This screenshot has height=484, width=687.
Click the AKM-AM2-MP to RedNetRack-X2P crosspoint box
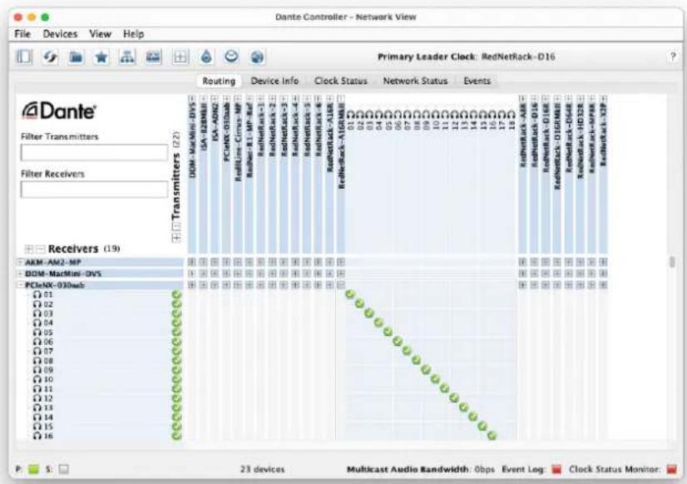pyautogui.click(x=603, y=262)
